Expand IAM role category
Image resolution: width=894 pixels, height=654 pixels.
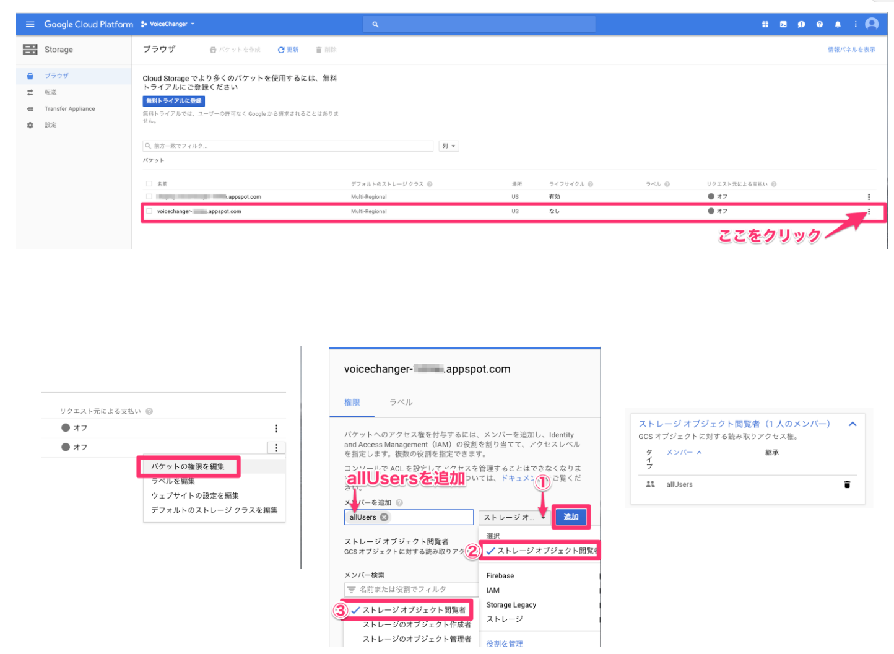(x=493, y=590)
